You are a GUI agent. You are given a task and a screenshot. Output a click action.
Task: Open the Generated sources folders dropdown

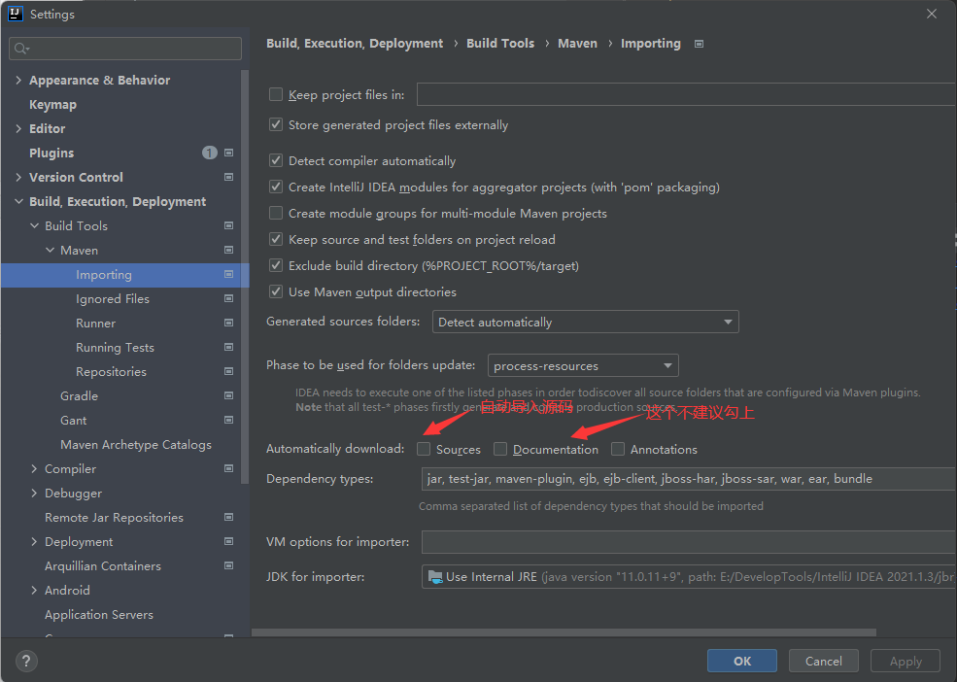coord(585,322)
